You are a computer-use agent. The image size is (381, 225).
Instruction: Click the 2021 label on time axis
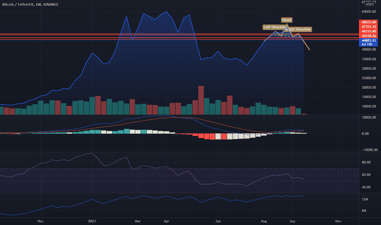(92, 221)
